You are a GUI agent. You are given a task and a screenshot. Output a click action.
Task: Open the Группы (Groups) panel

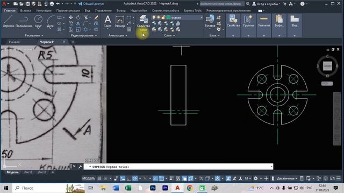click(248, 21)
